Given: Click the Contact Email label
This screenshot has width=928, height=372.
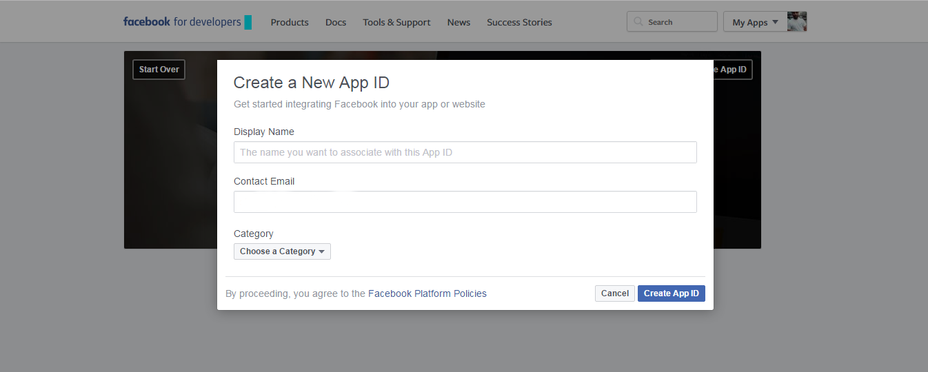Looking at the screenshot, I should 264,181.
